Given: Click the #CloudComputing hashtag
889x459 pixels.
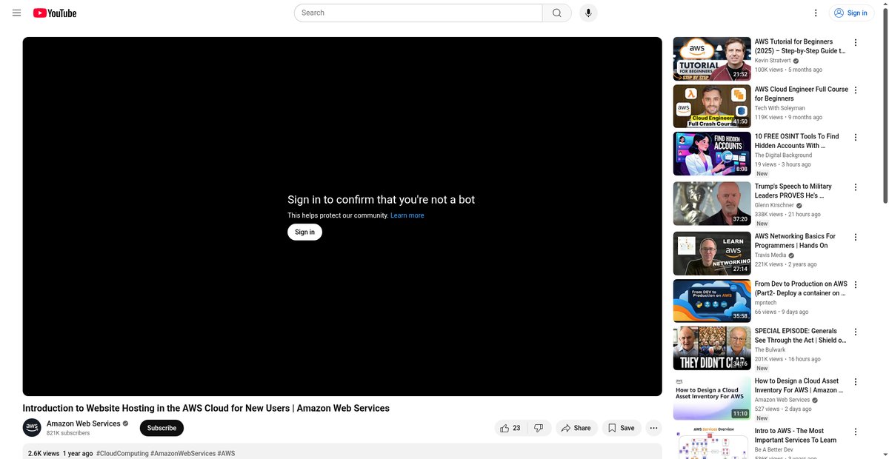Looking at the screenshot, I should (x=122, y=453).
